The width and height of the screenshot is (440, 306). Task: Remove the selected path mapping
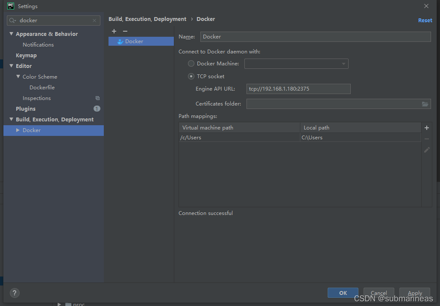(426, 139)
